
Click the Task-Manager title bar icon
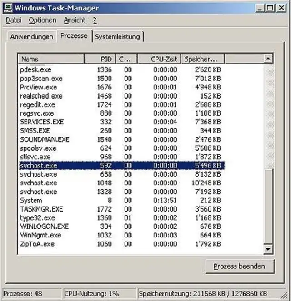[8, 8]
